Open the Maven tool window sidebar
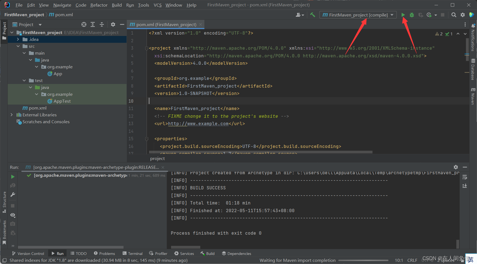This screenshot has width=477, height=264. pyautogui.click(x=473, y=96)
